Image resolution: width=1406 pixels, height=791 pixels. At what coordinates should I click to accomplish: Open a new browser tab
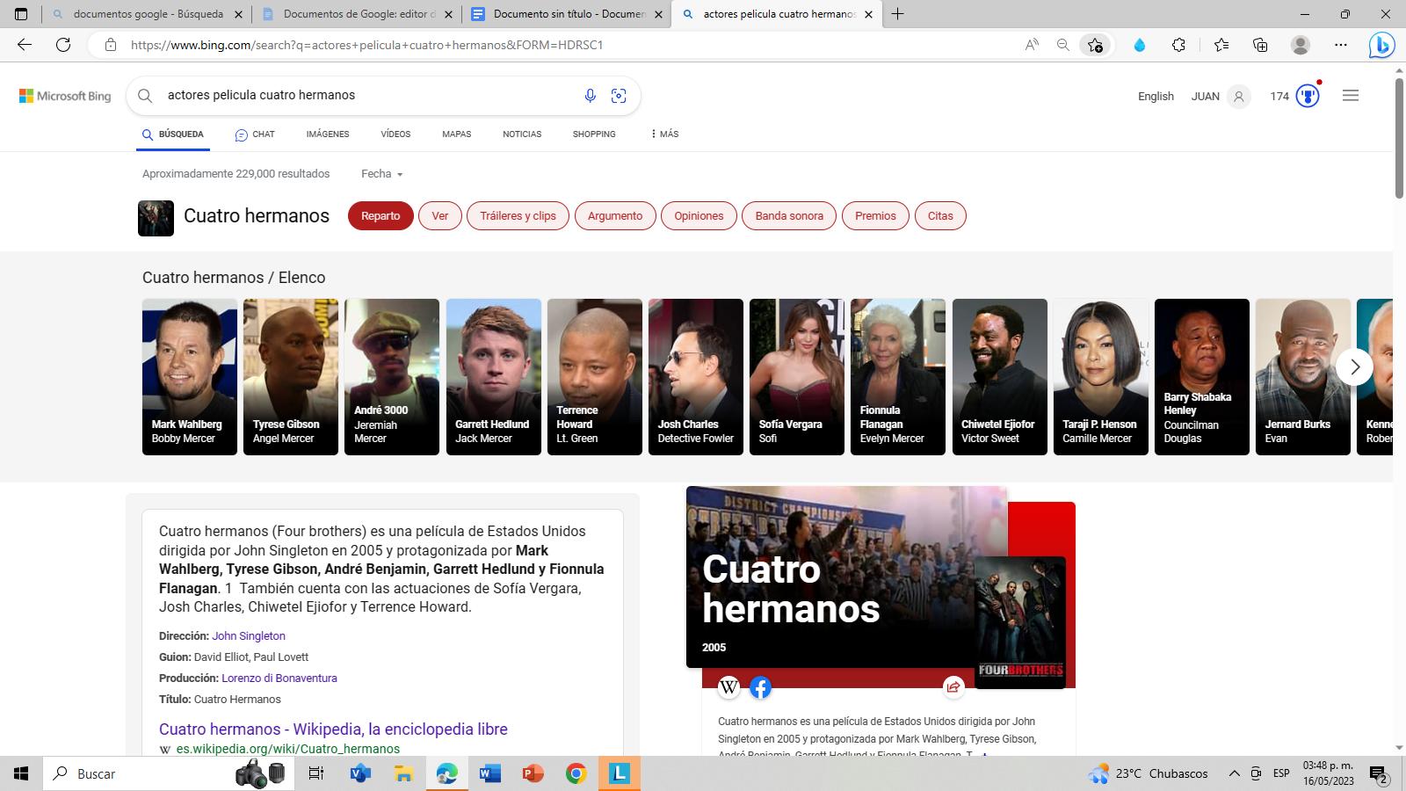[x=897, y=14]
